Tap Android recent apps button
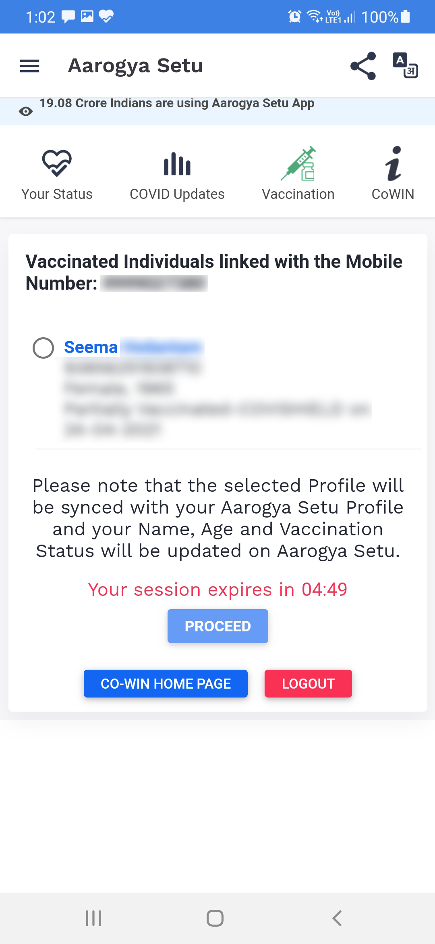 [93, 918]
